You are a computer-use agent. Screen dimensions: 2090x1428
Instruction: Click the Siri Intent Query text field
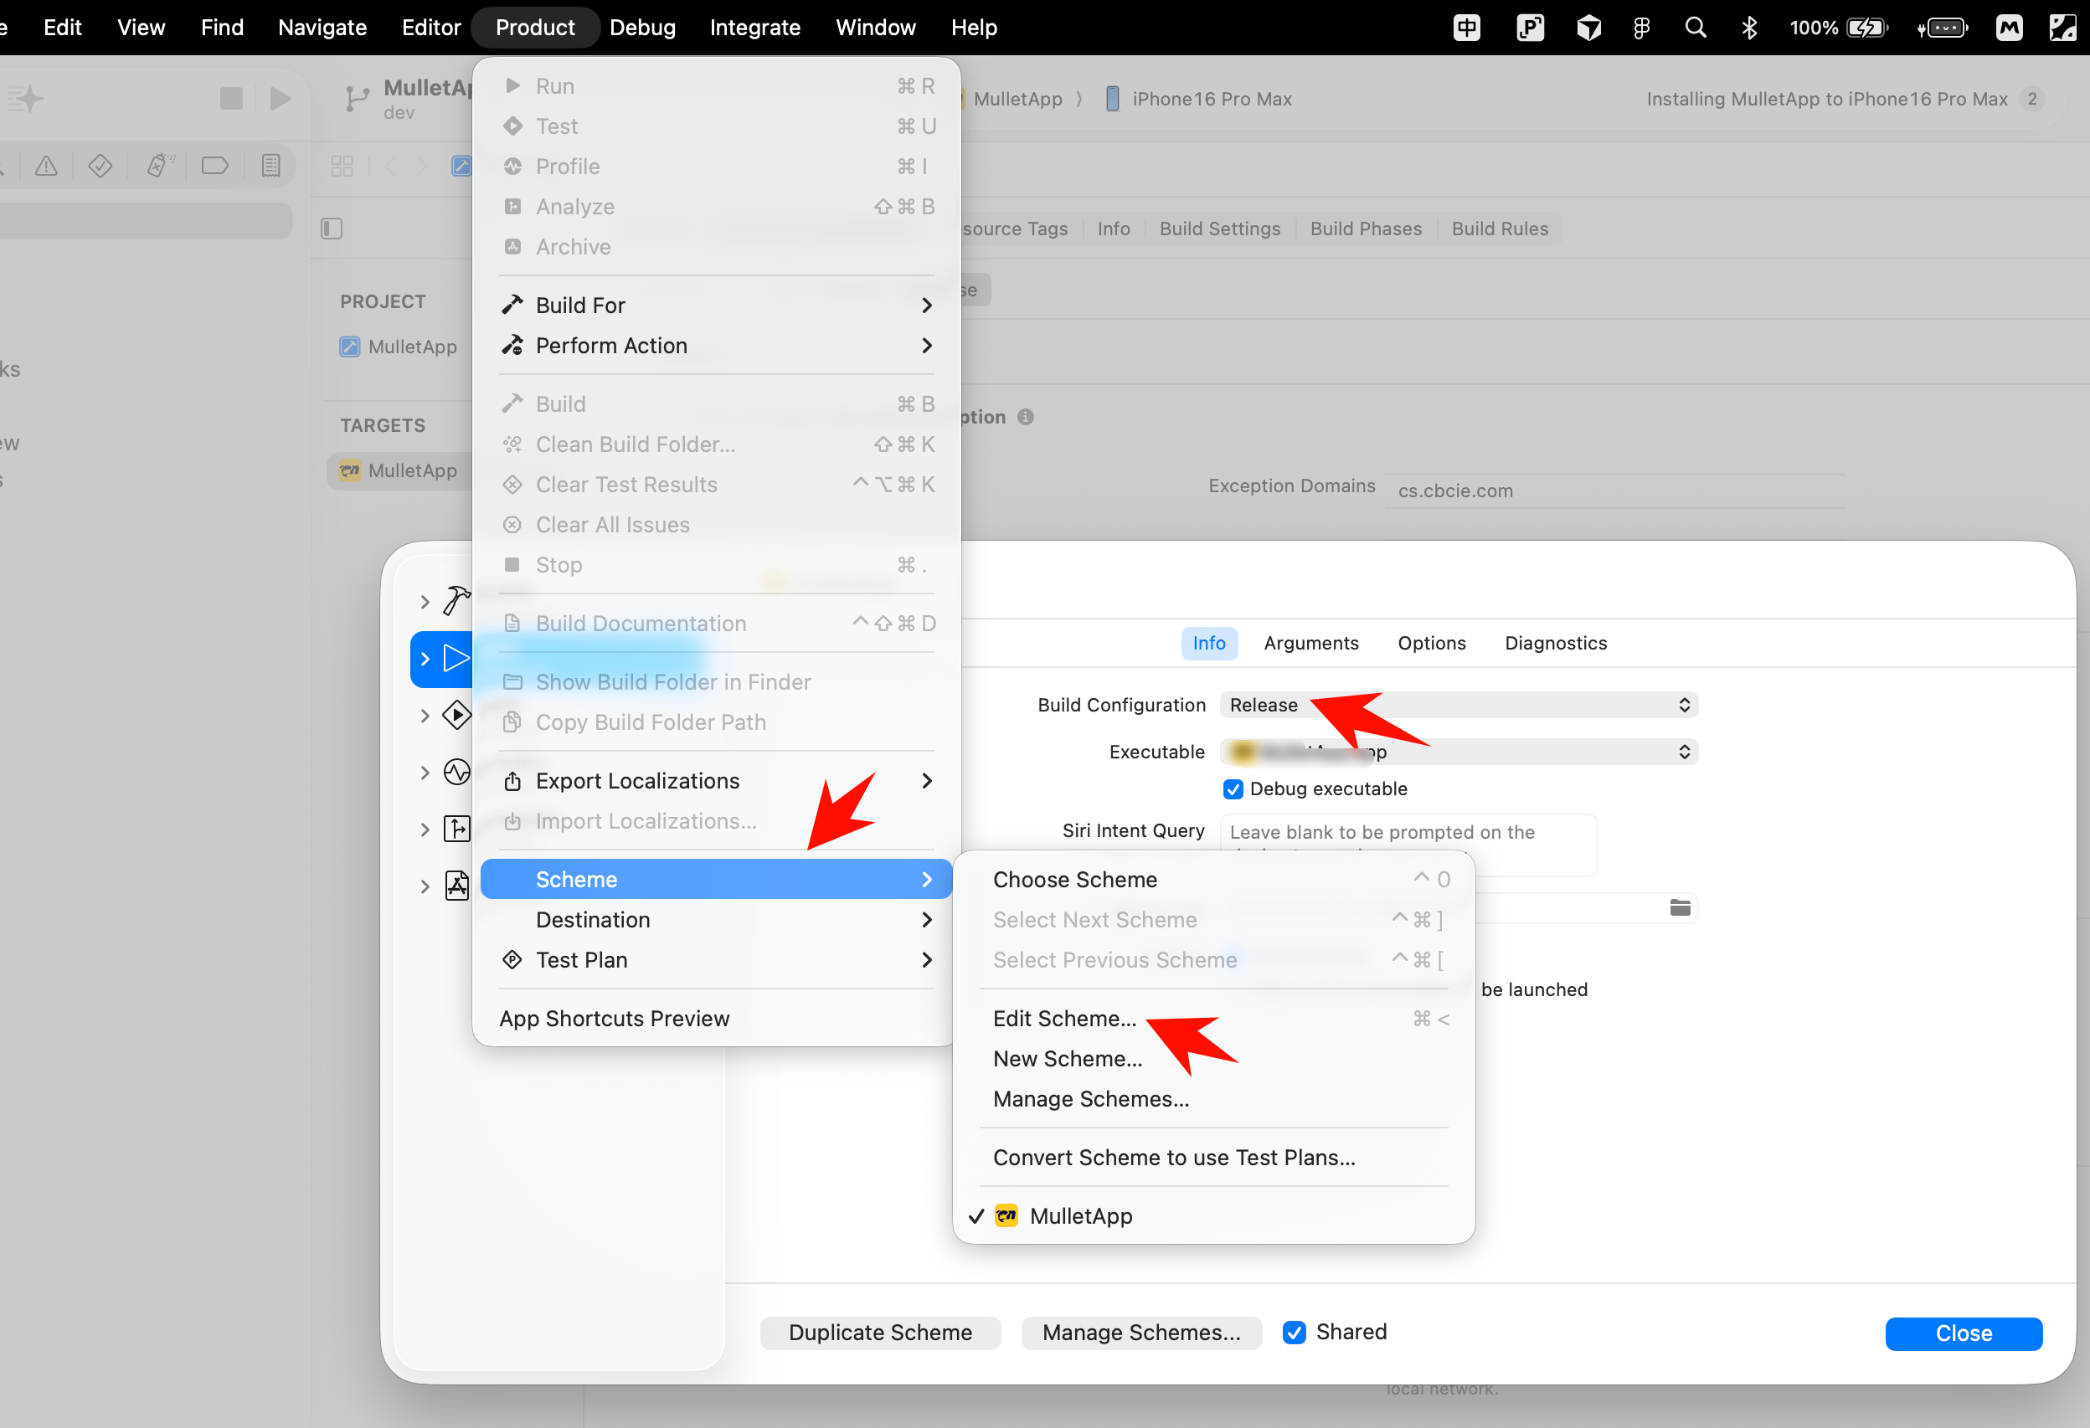pos(1408,845)
